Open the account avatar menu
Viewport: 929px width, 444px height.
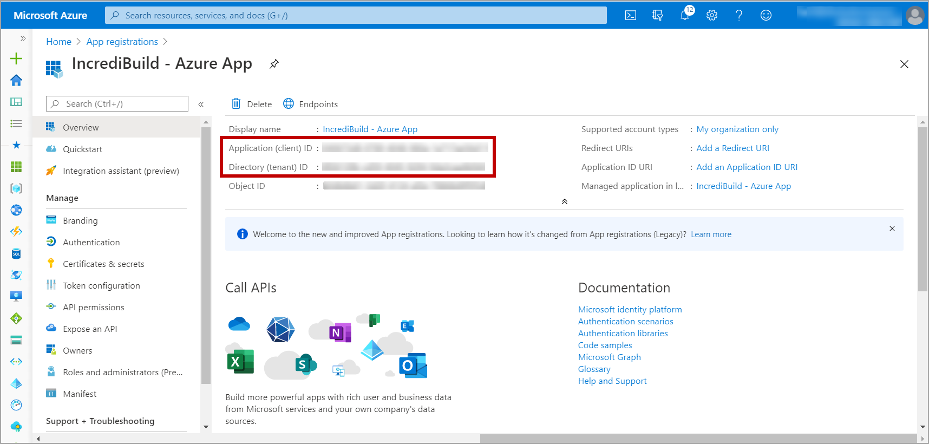tap(915, 15)
